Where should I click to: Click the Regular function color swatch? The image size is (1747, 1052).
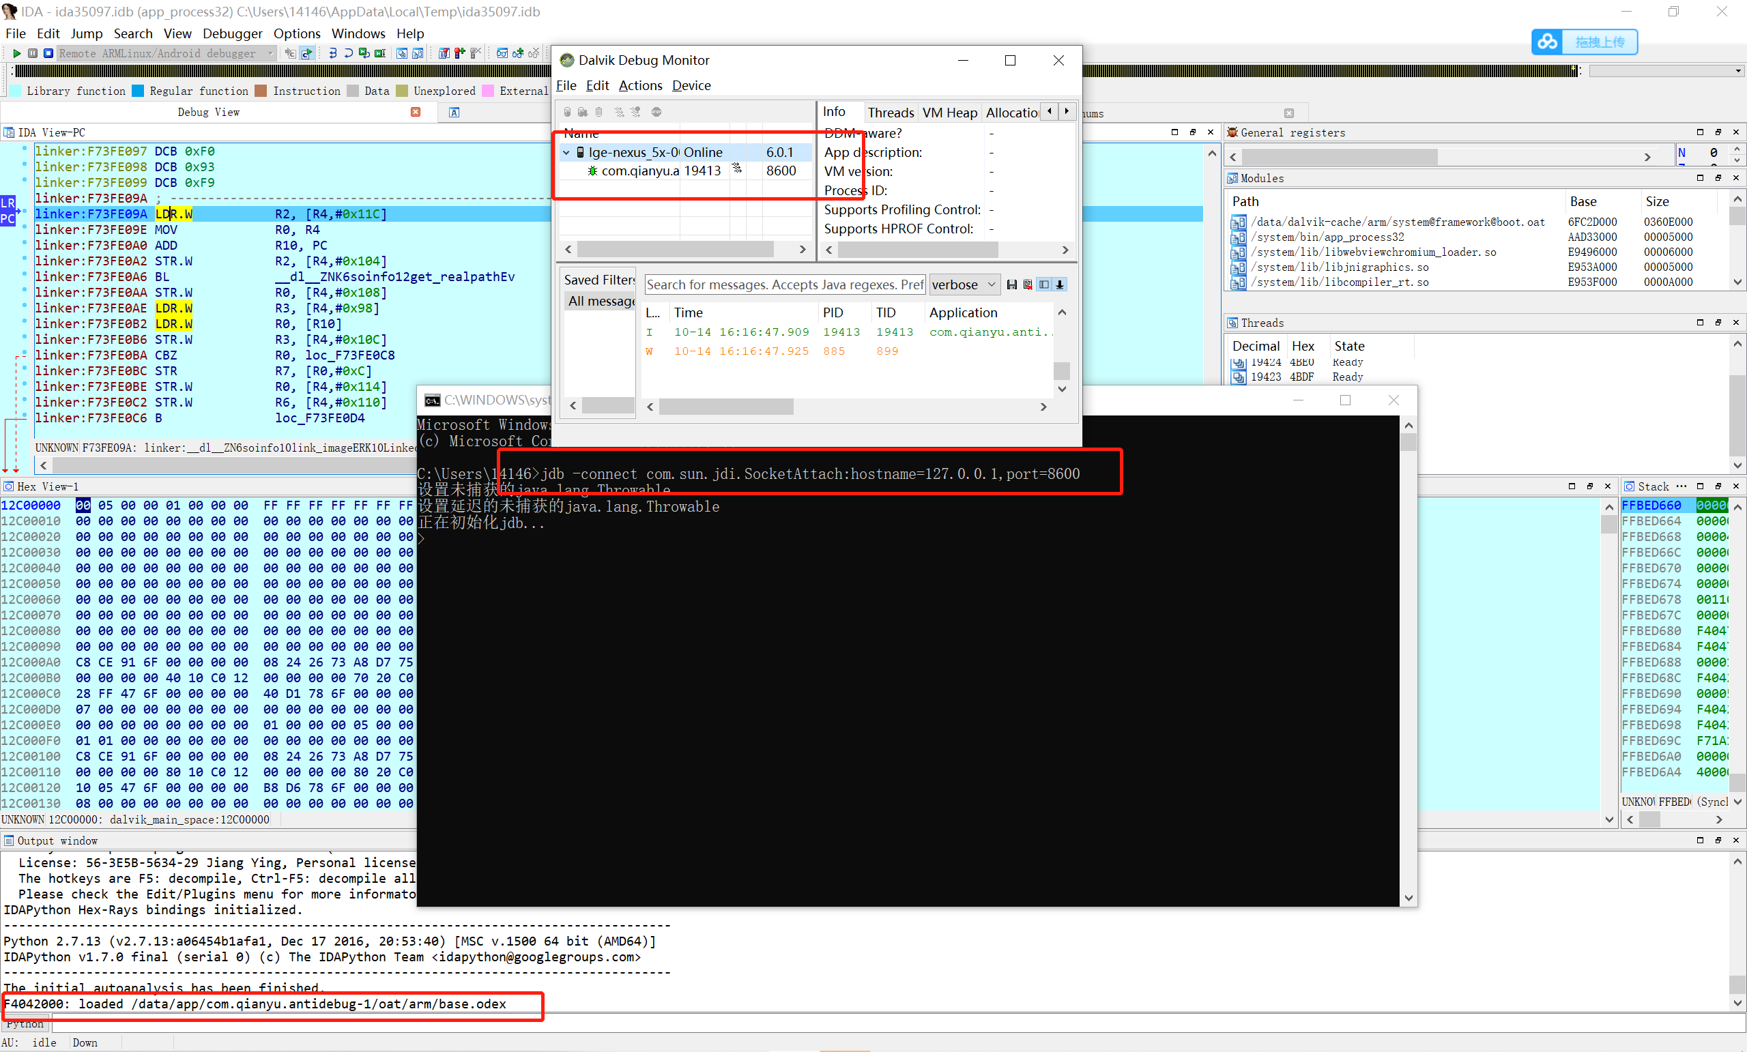coord(139,91)
